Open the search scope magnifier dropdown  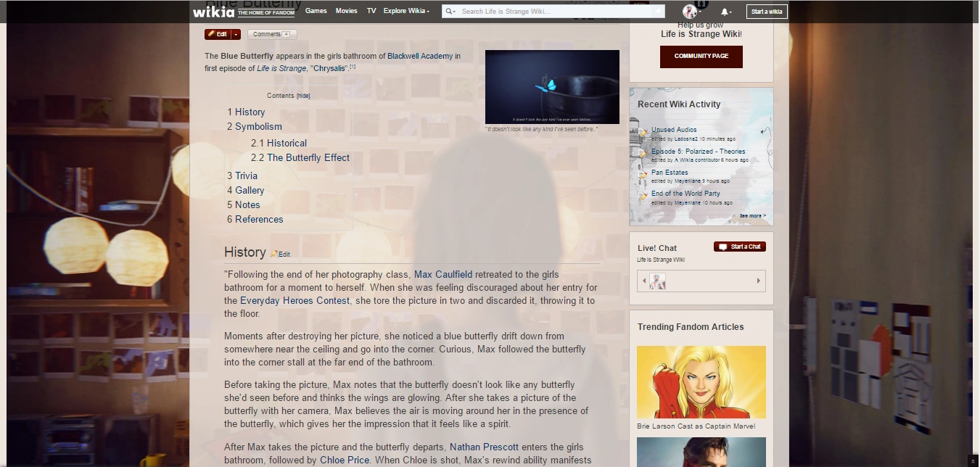click(x=451, y=12)
